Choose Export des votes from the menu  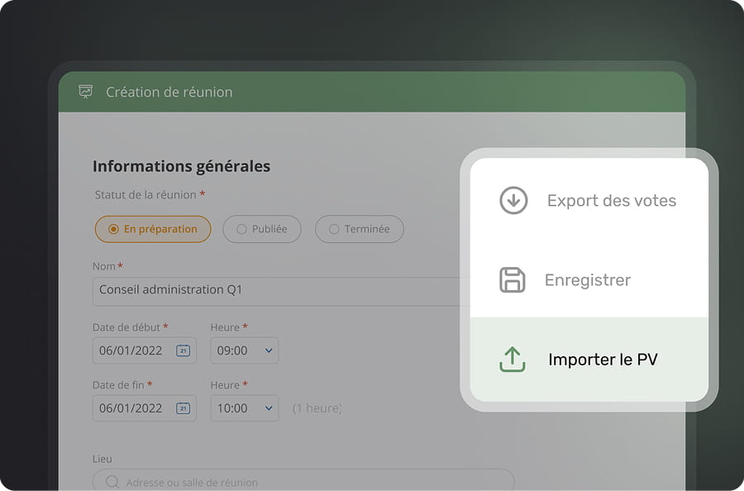[612, 200]
